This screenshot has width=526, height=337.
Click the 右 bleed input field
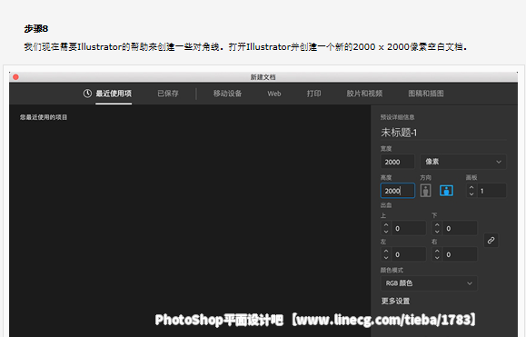click(460, 254)
